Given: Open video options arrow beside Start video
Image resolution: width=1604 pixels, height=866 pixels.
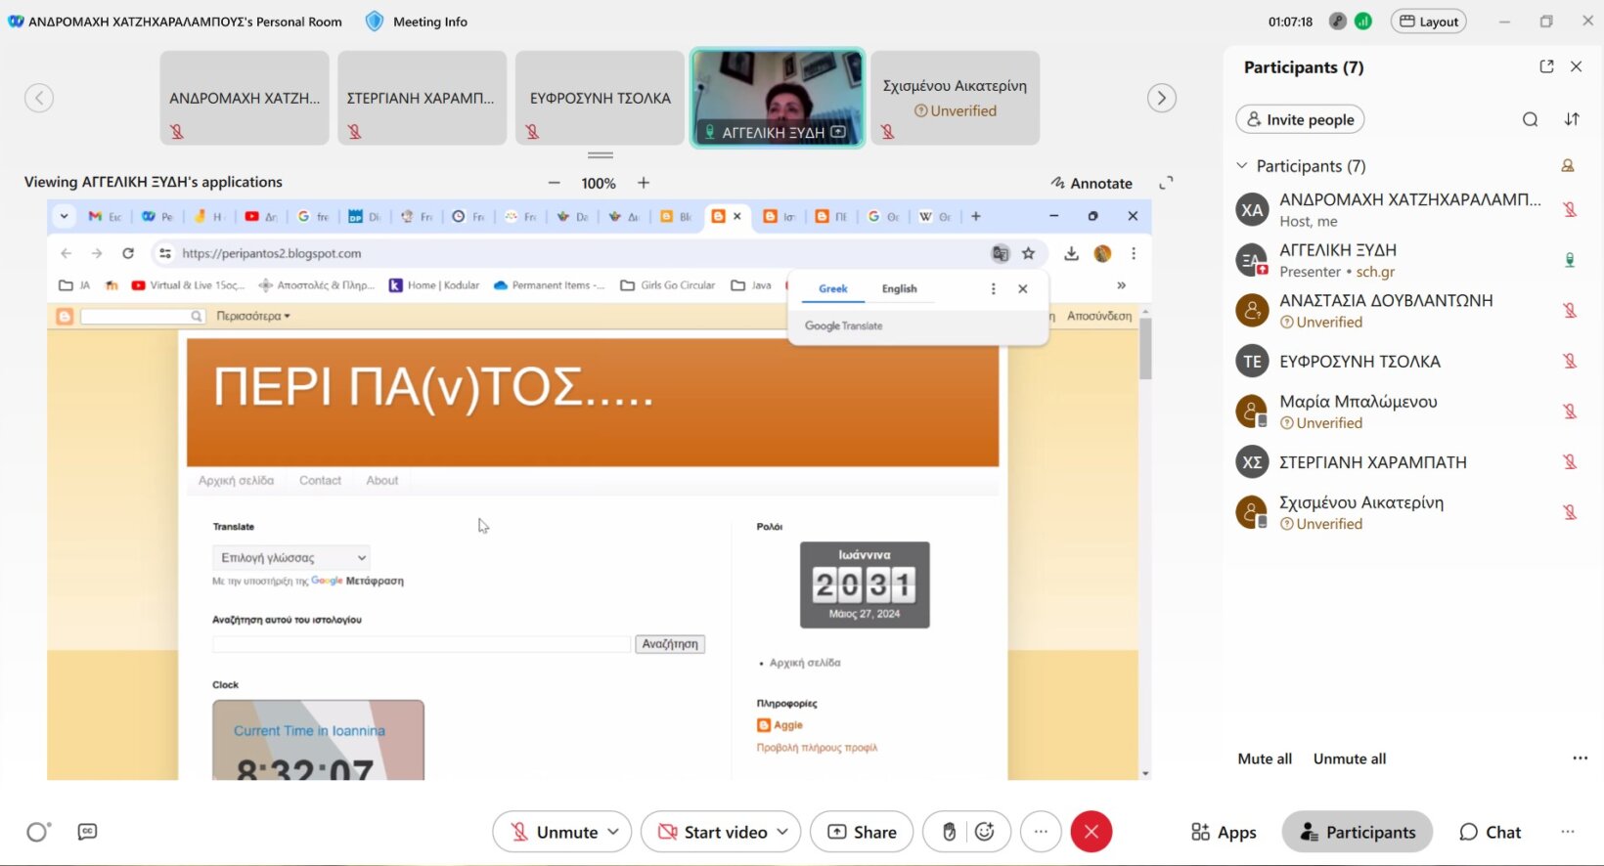Looking at the screenshot, I should tap(782, 832).
